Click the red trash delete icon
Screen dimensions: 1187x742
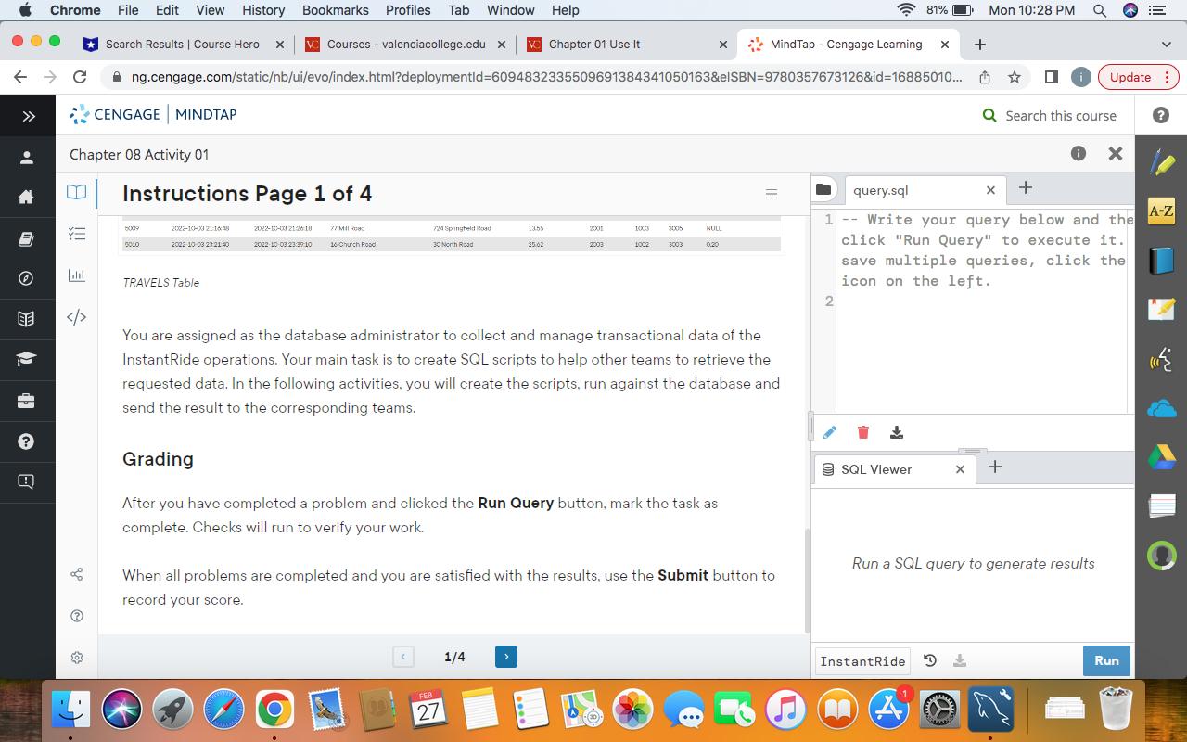click(x=863, y=432)
